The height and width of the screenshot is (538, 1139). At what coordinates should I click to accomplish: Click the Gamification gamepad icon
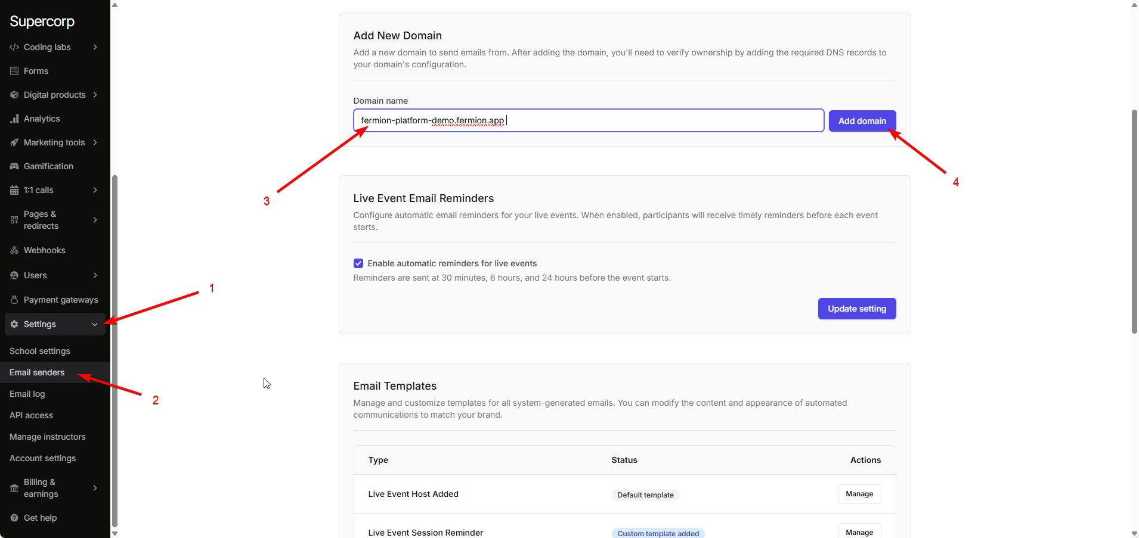pyautogui.click(x=14, y=166)
